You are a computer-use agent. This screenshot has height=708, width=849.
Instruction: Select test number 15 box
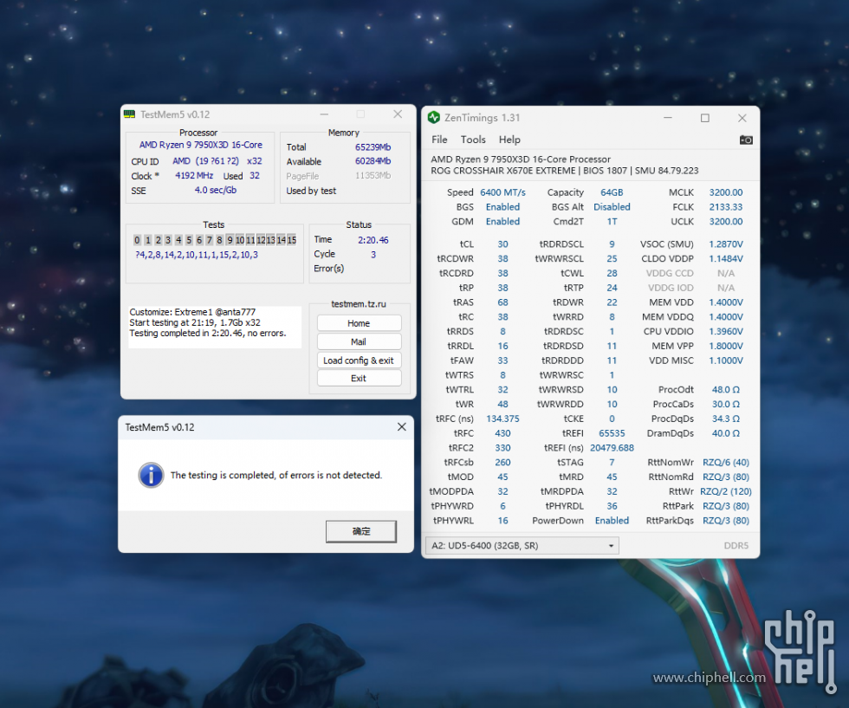pyautogui.click(x=292, y=240)
